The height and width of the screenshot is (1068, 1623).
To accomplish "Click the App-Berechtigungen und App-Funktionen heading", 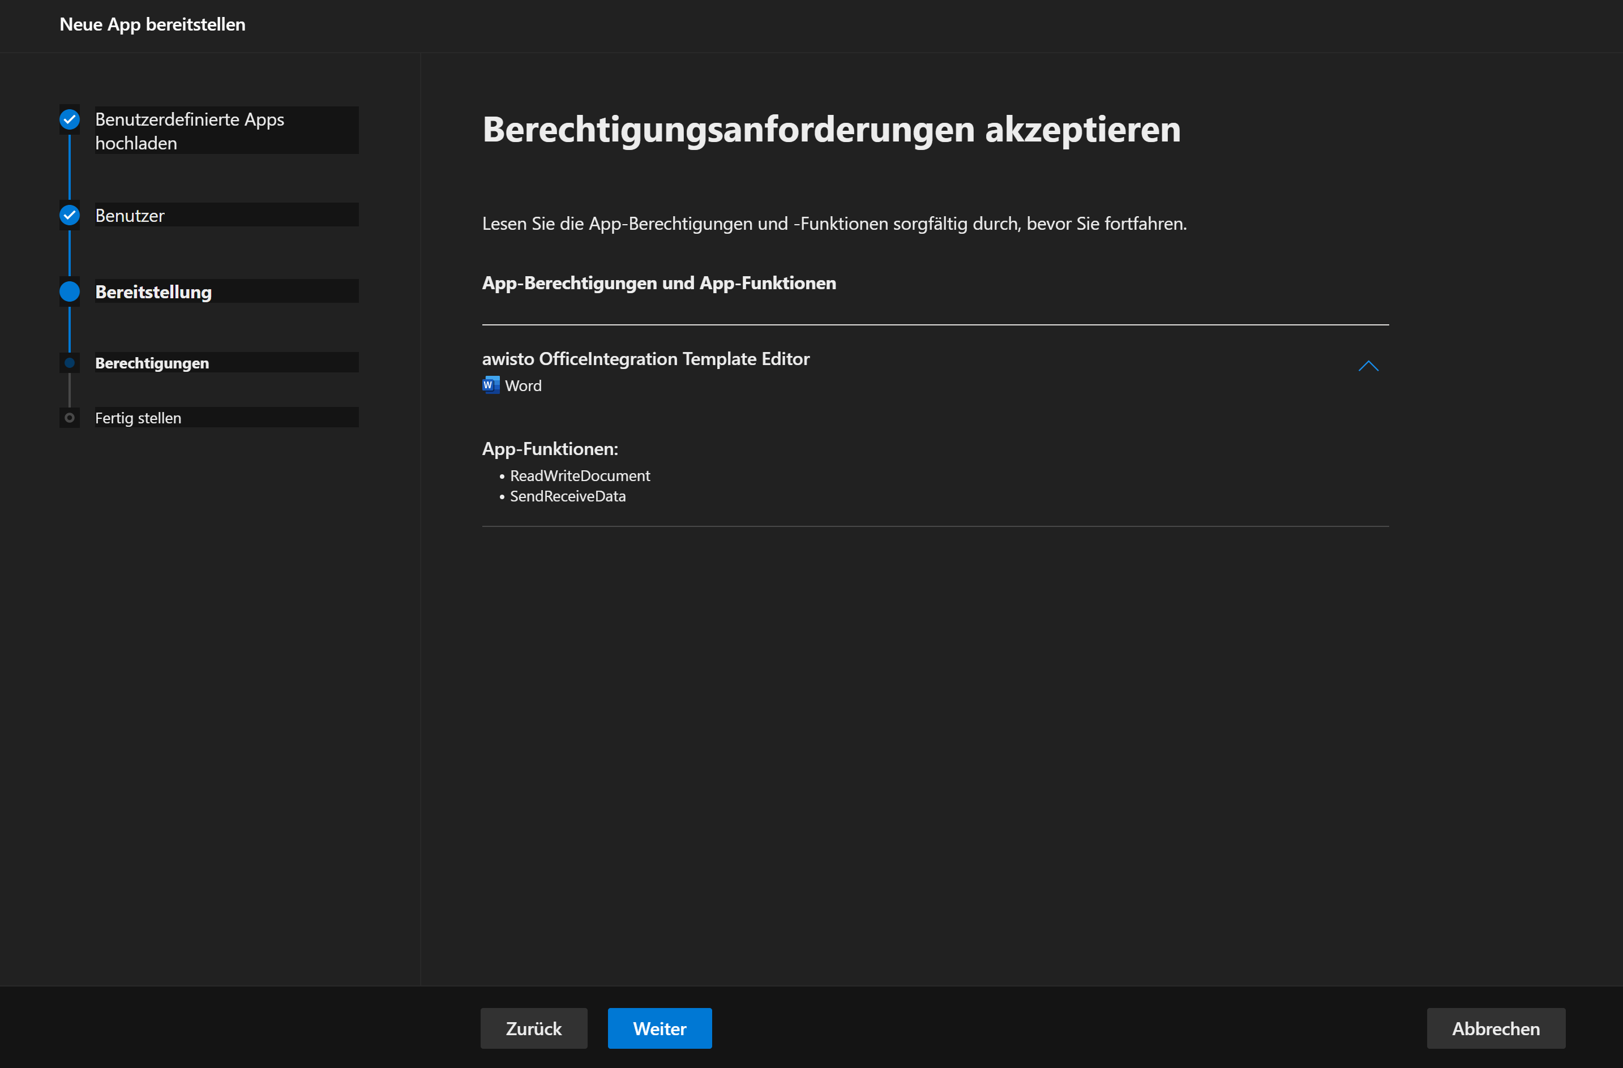I will pyautogui.click(x=659, y=283).
